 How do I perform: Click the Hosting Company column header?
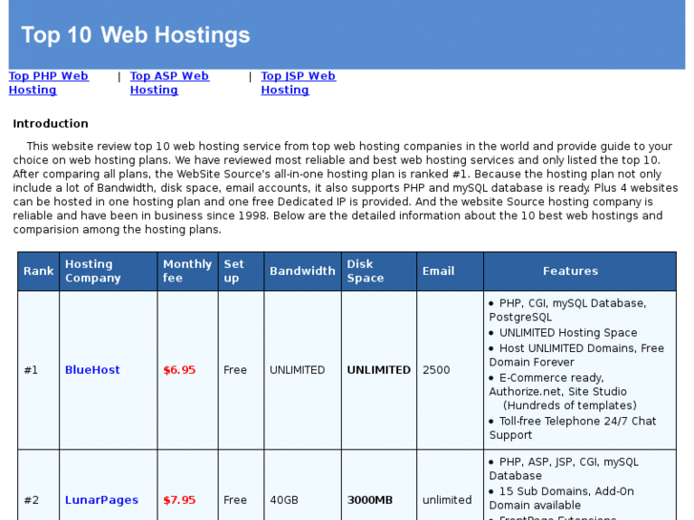point(109,271)
